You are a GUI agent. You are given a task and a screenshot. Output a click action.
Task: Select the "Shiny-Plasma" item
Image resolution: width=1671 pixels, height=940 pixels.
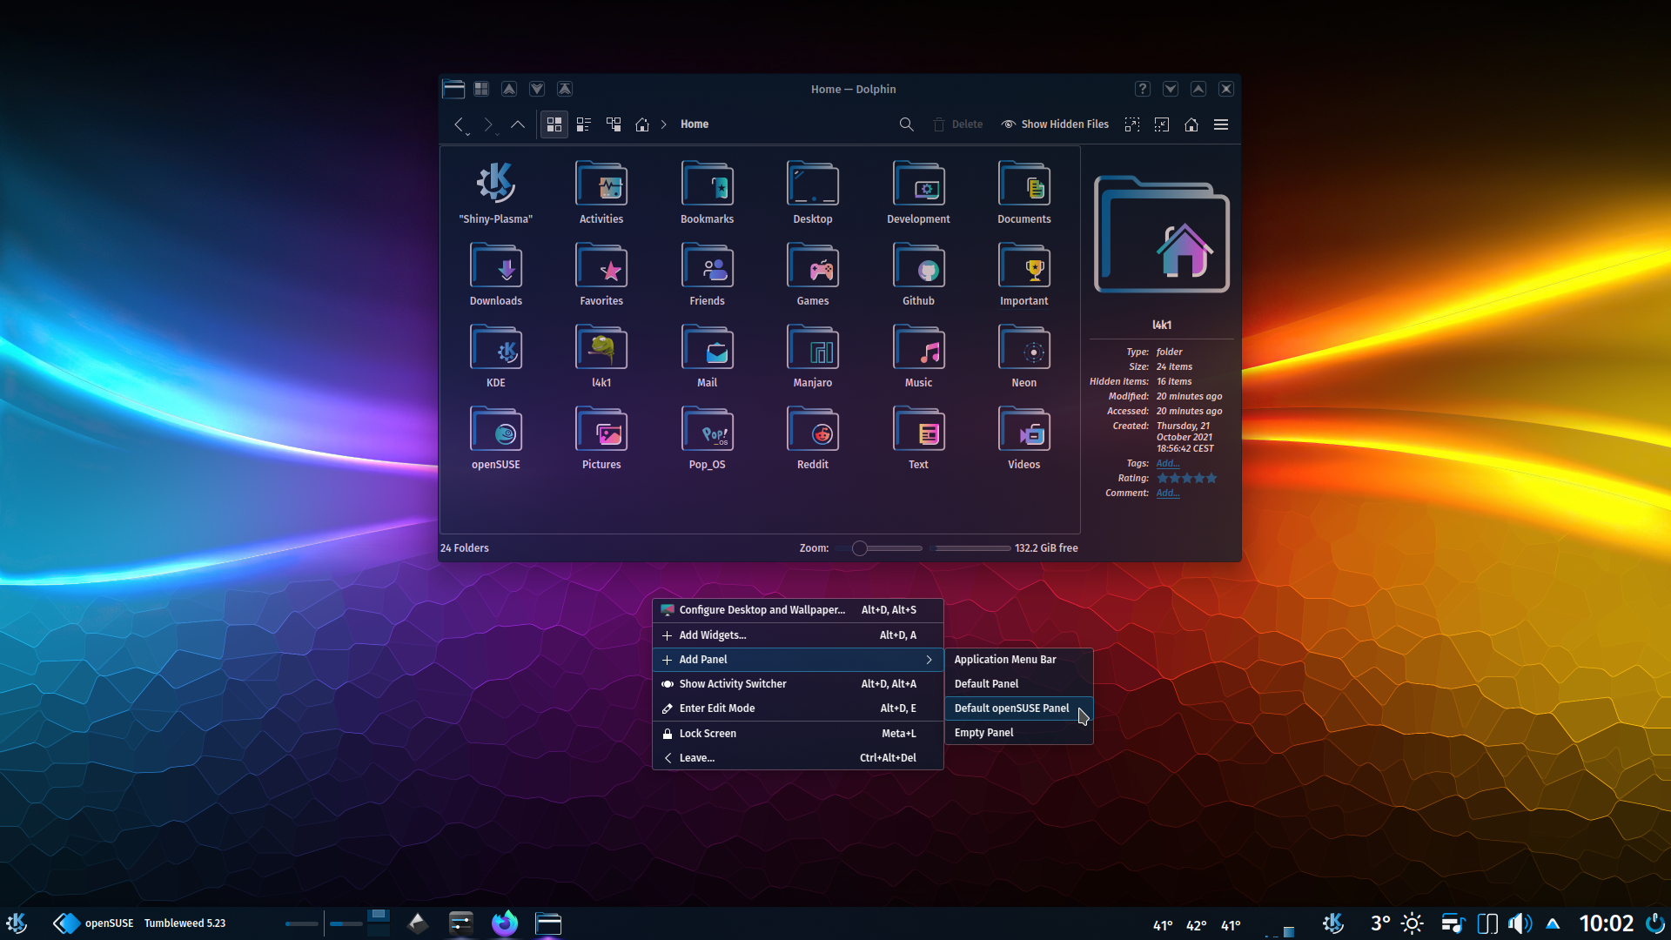(x=496, y=192)
